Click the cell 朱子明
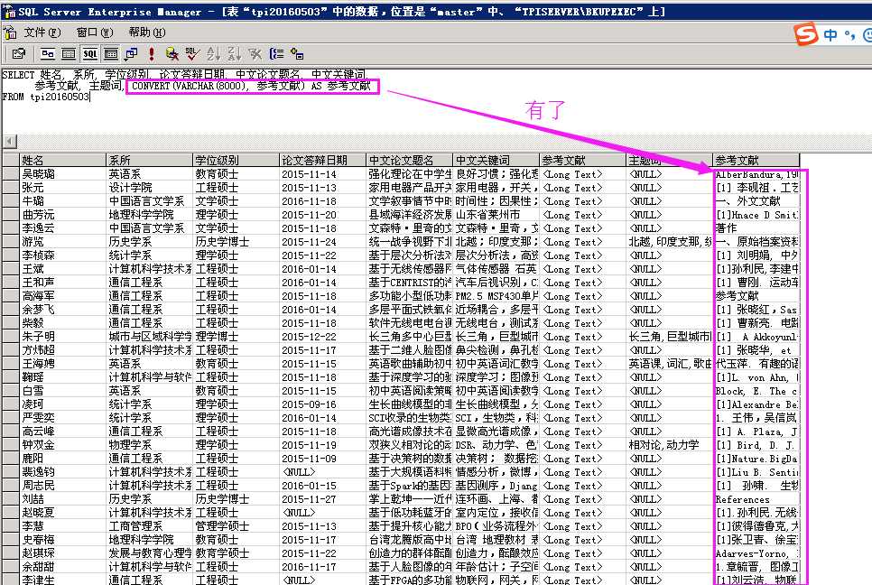The width and height of the screenshot is (872, 585). click(62, 337)
